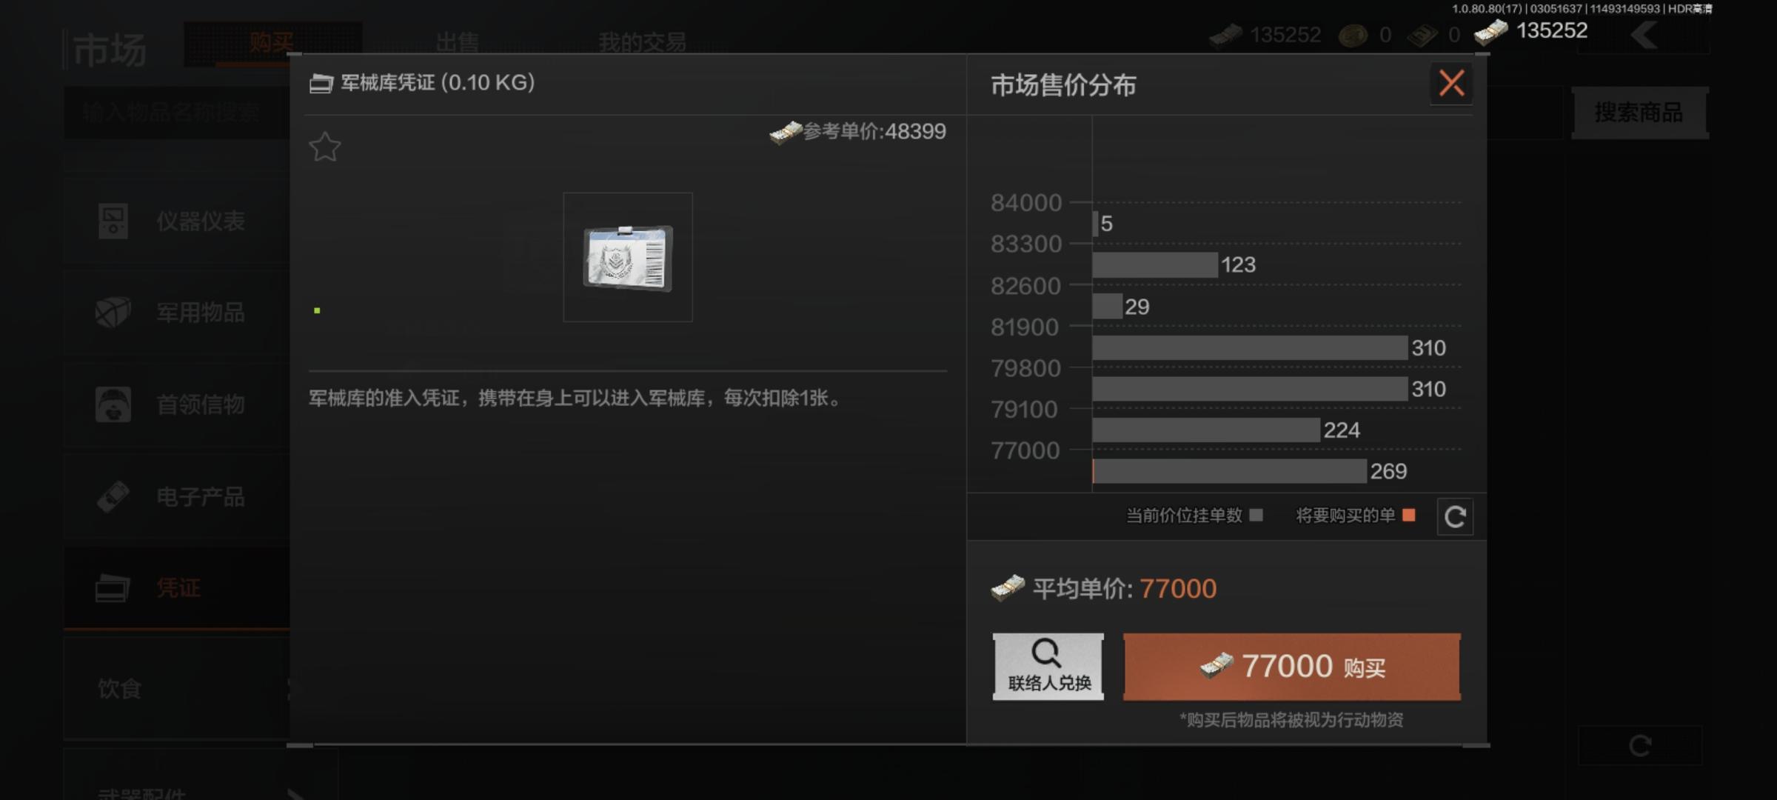This screenshot has width=1777, height=800.
Task: Close the 市场售价分布 popup
Action: 1451,83
